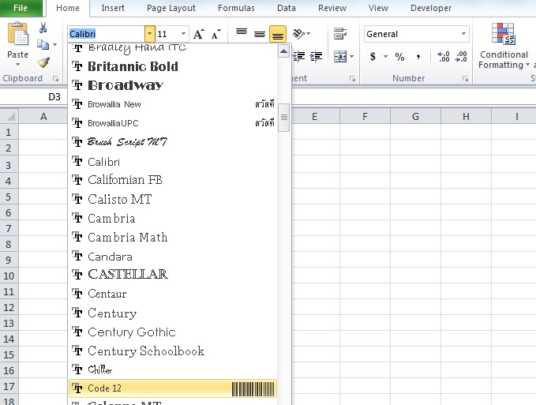Click the Select All corner triangle
536x405 pixels.
[9, 116]
